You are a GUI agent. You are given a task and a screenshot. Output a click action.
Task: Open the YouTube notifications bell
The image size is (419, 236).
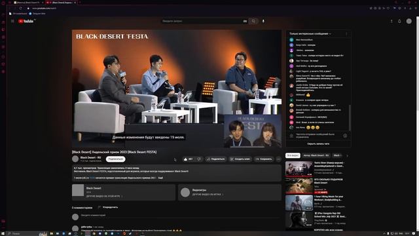point(399,21)
